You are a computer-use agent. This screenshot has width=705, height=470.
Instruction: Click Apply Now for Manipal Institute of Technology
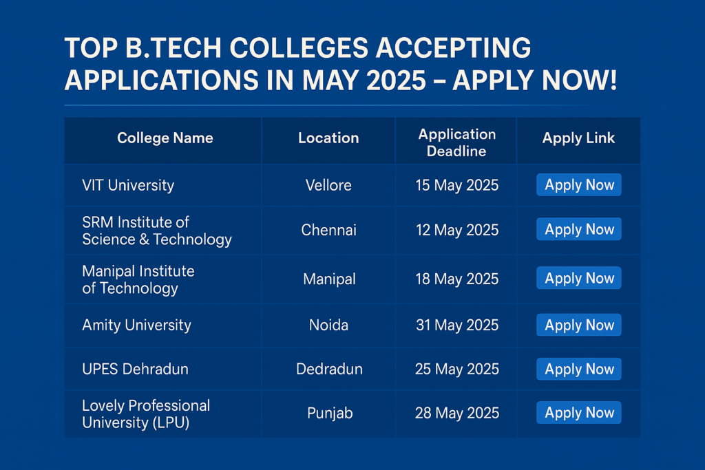[578, 278]
